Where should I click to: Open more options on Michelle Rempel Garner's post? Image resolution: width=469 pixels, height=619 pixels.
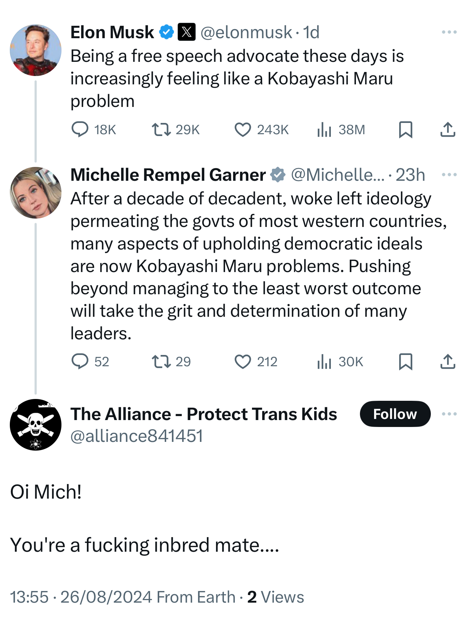click(449, 175)
